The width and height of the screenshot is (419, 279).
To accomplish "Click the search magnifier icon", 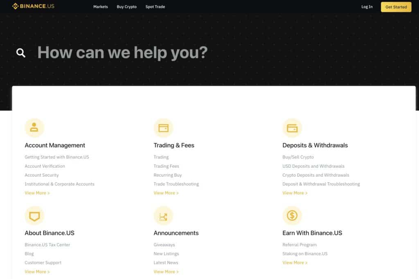I will pyautogui.click(x=21, y=53).
